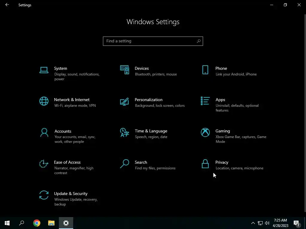Click the Show desktop strip in taskbar
The width and height of the screenshot is (306, 229).
pos(305,223)
